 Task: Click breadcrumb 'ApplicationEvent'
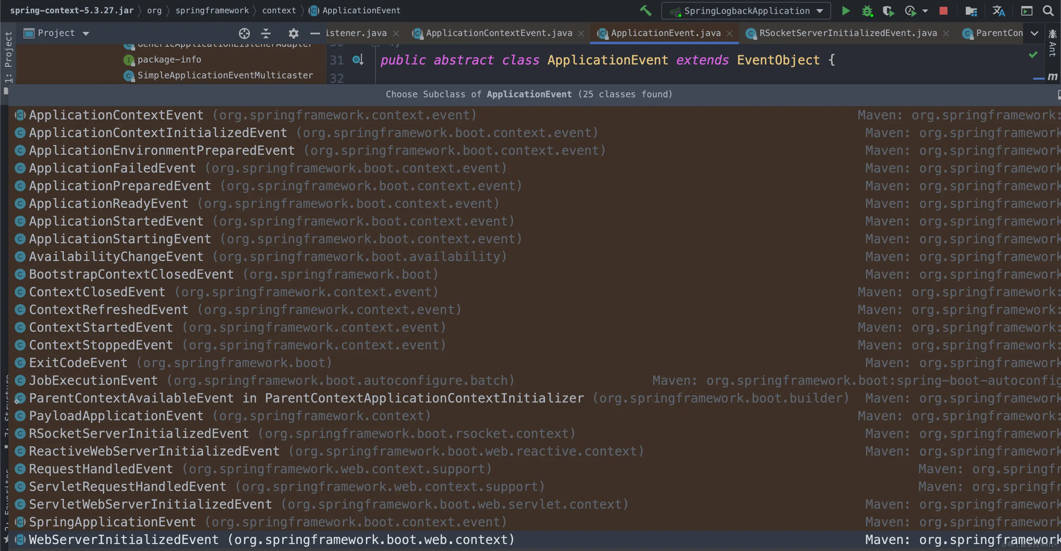tap(354, 10)
